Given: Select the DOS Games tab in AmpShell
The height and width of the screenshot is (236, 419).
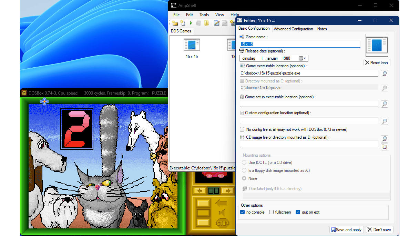Looking at the screenshot, I should click(181, 31).
